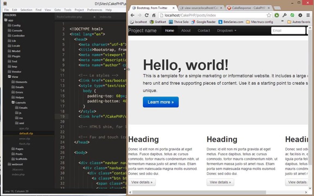Open error.ctp in sidebar
Image resolution: width=314 pixels, height=196 pixels.
coord(25,139)
